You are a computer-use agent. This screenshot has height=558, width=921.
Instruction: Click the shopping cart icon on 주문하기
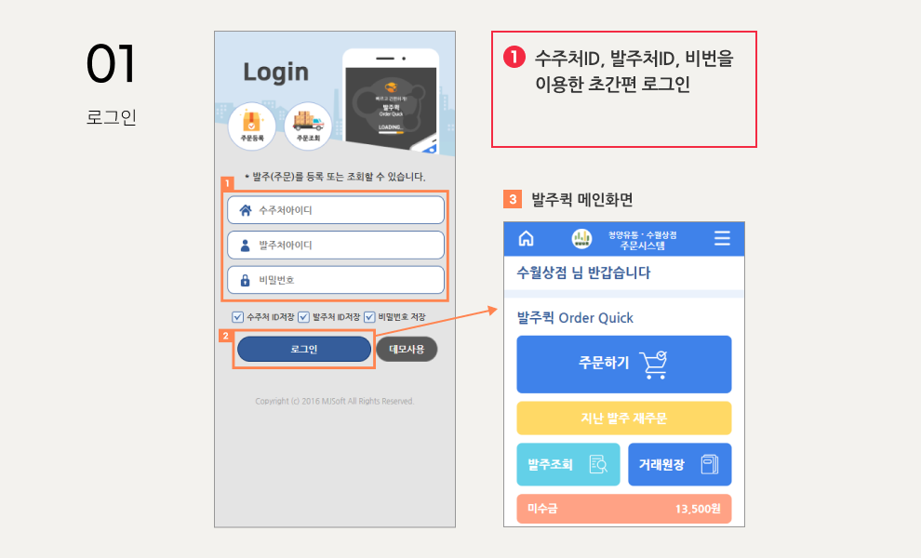[653, 365]
